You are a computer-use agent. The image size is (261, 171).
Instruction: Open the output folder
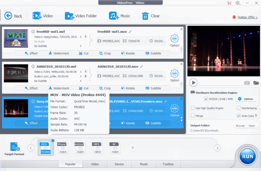click(252, 126)
